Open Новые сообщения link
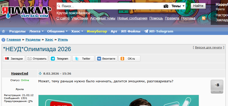The image size is (228, 106). click(132, 18)
